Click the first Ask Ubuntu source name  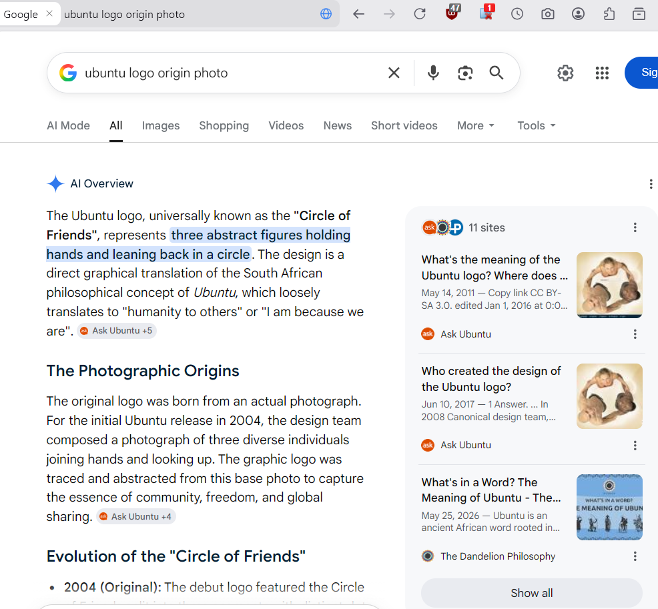point(466,334)
